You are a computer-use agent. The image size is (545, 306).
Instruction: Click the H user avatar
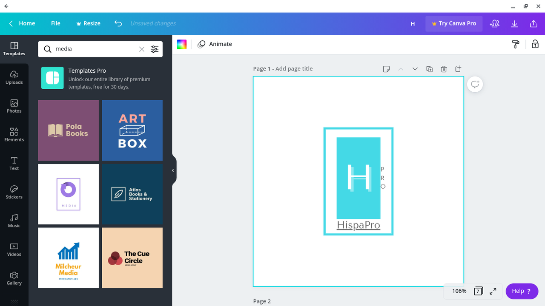coord(413,24)
